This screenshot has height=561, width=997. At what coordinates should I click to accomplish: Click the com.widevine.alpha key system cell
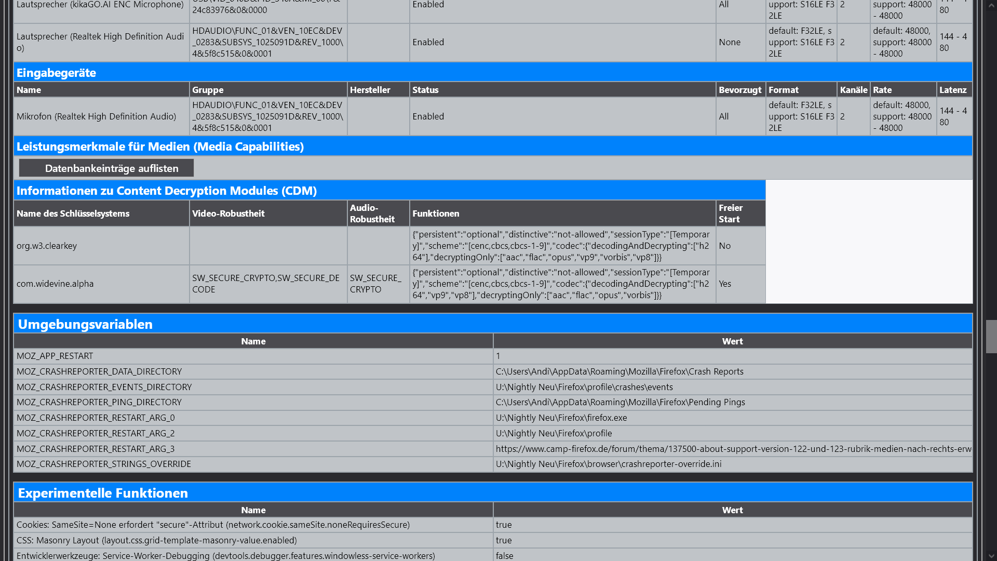[55, 284]
